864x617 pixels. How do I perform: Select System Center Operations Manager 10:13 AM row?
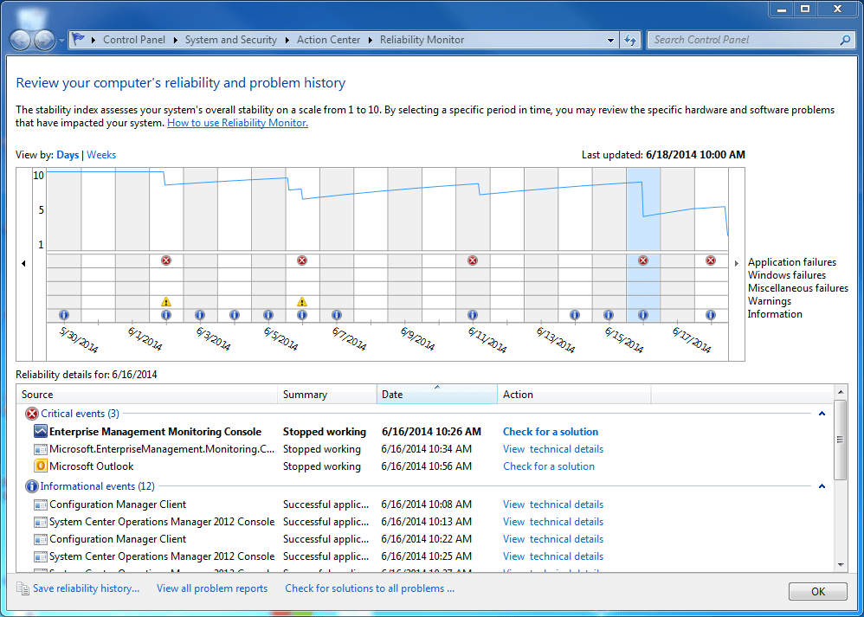(x=424, y=521)
